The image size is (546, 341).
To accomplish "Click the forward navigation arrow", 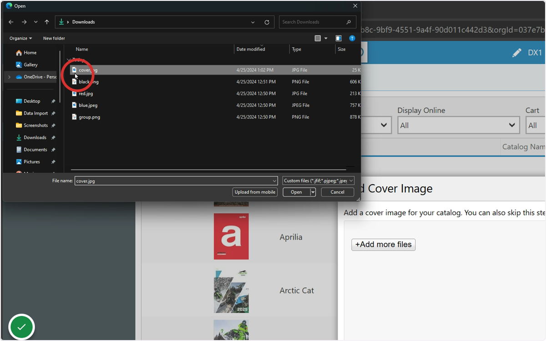I will pyautogui.click(x=24, y=22).
